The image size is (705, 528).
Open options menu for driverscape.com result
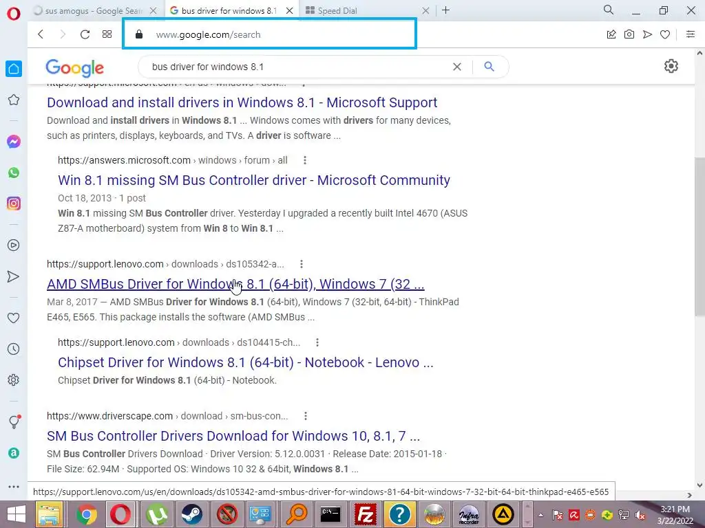coord(305,416)
